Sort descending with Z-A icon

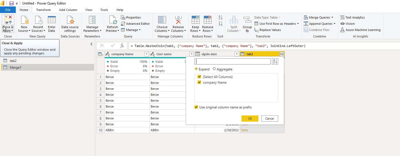click(x=220, y=23)
